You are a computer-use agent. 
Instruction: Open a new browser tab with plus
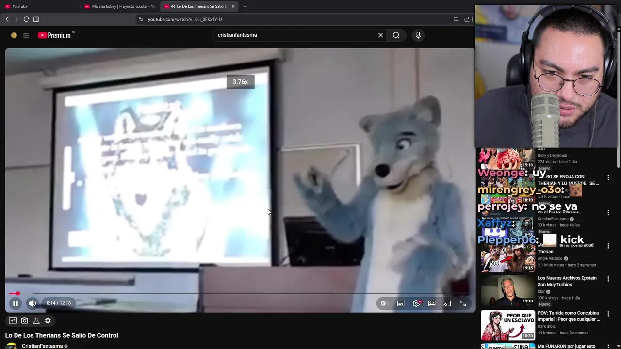pos(245,6)
